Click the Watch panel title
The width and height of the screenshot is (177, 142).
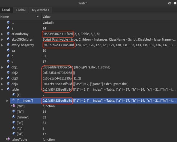click(x=83, y=3)
